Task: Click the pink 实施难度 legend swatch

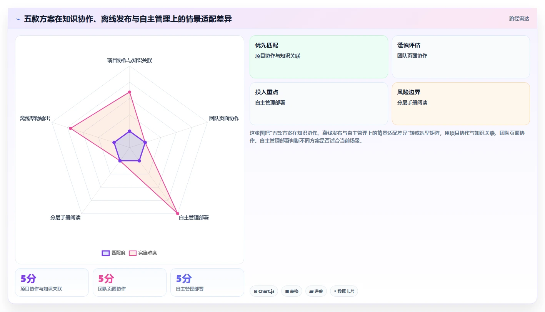Action: [x=133, y=253]
